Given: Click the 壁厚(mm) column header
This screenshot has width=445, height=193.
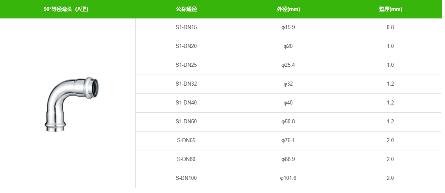Looking at the screenshot, I should pyautogui.click(x=390, y=9).
